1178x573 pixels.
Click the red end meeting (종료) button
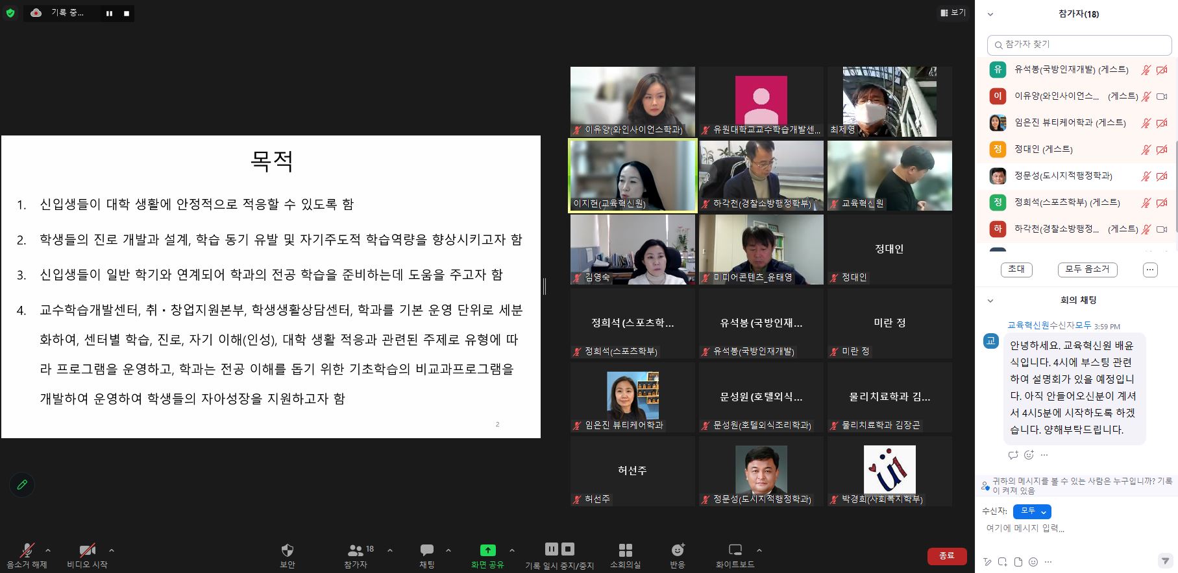(x=946, y=555)
